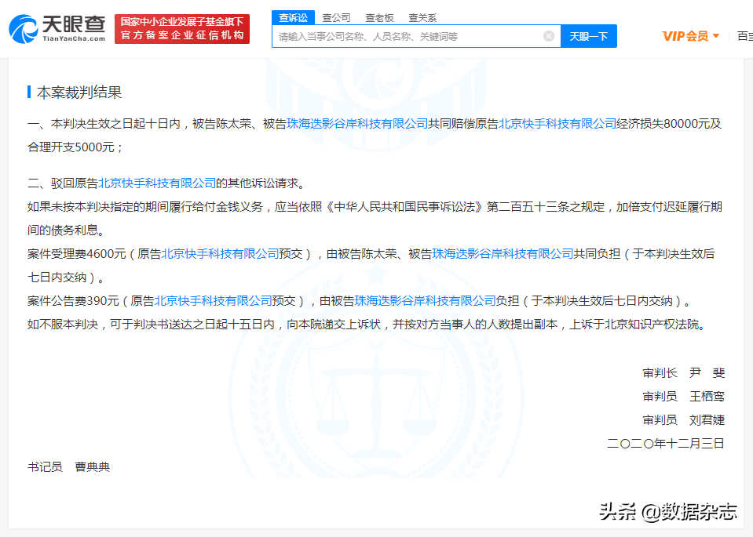The width and height of the screenshot is (753, 537).
Task: Focus the company name search field
Action: tap(408, 36)
